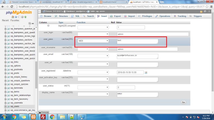Image resolution: width=214 pixels, height=120 pixels.
Task: Open wp_postmeta table in tree
Action: click(17, 69)
